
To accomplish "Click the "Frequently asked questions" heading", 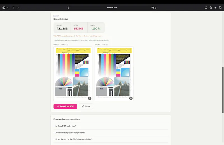I will point(67,119).
